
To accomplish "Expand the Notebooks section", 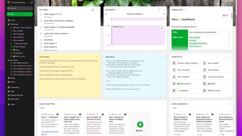I will tap(7, 87).
